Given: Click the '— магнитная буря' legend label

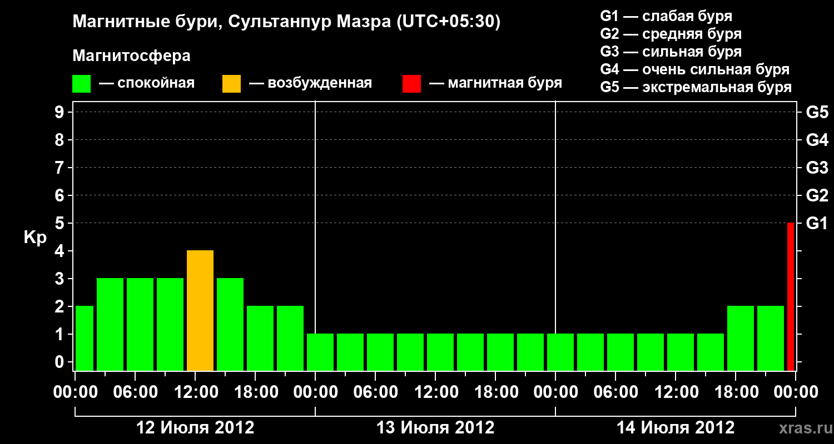Looking at the screenshot, I should [x=496, y=83].
